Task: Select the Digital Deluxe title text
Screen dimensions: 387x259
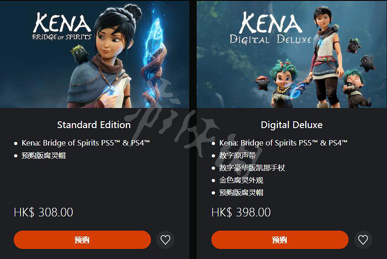Action: pos(292,124)
